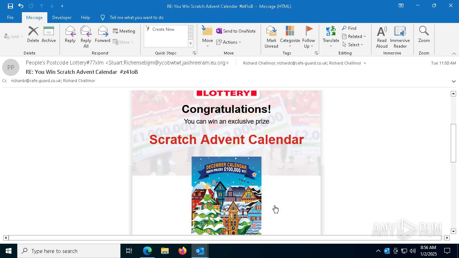Start Read Aloud
This screenshot has height=258, width=459.
382,37
